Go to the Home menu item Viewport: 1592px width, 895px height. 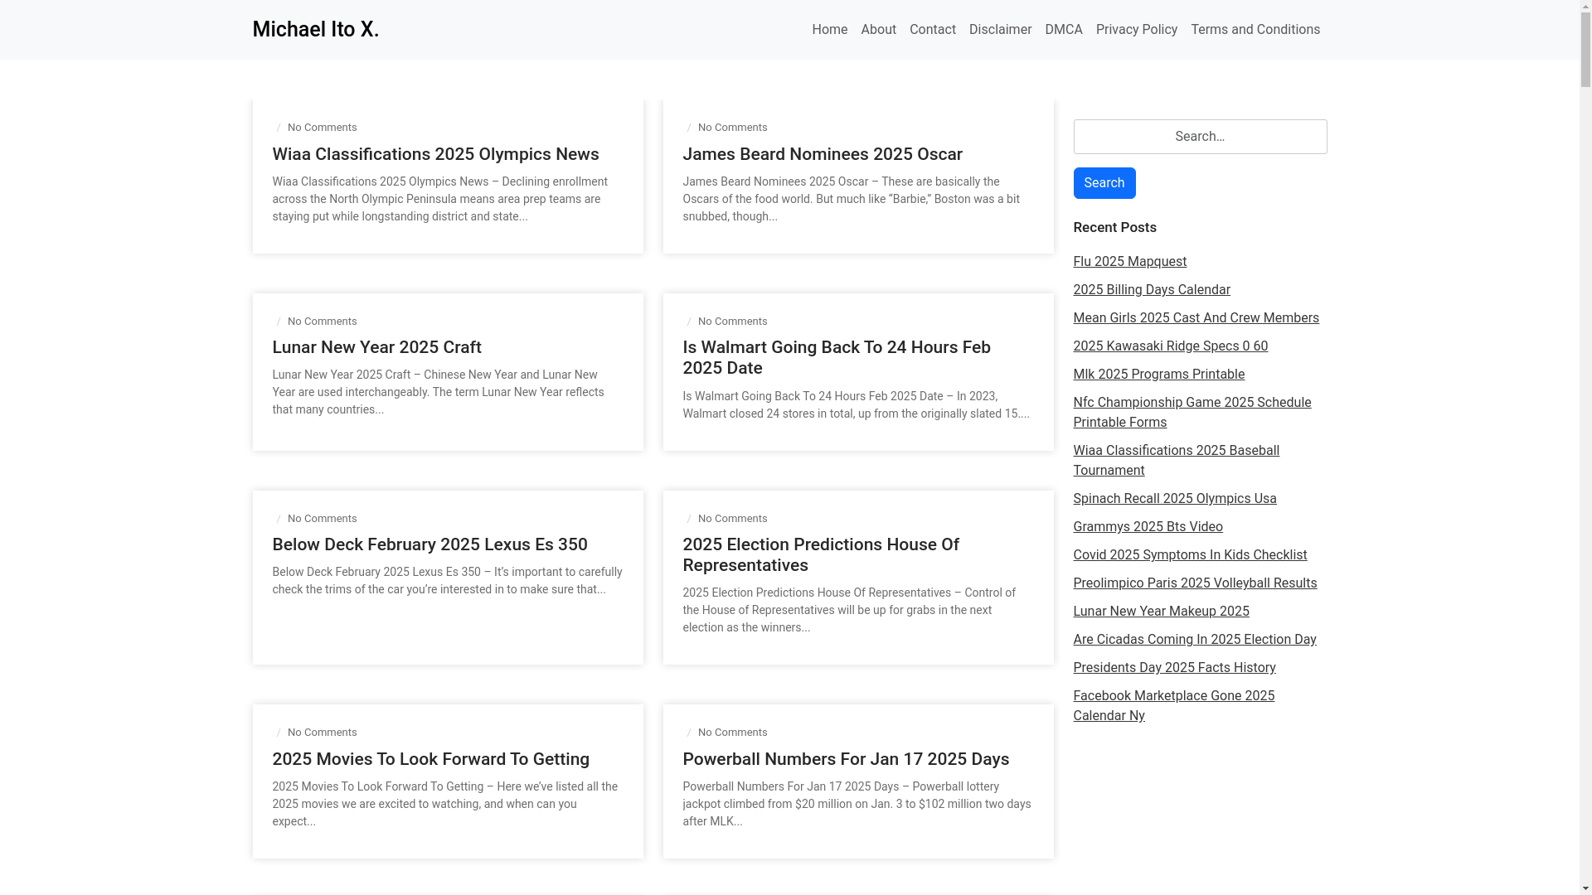click(x=829, y=30)
